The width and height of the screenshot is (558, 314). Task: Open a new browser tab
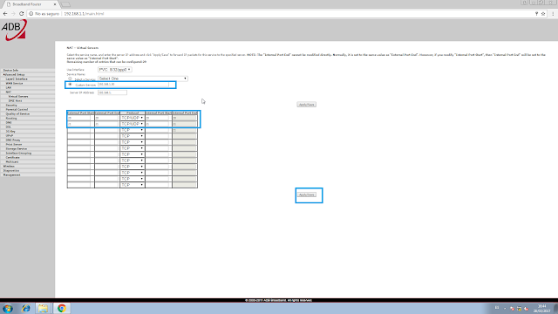click(65, 4)
